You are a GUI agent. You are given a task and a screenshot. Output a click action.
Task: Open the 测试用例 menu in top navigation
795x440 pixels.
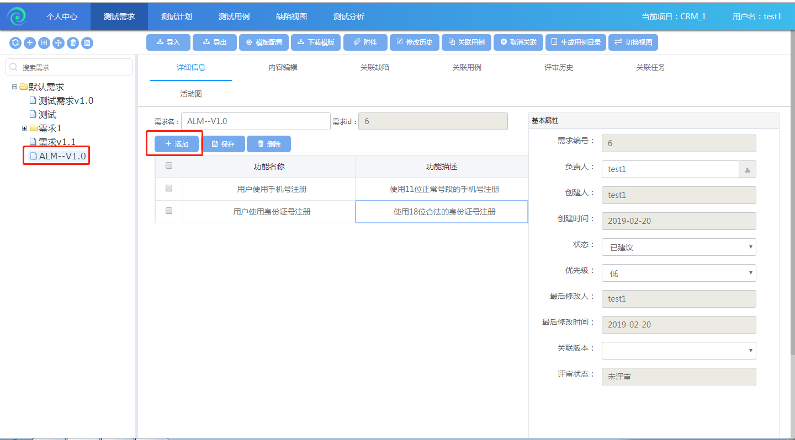coord(234,17)
